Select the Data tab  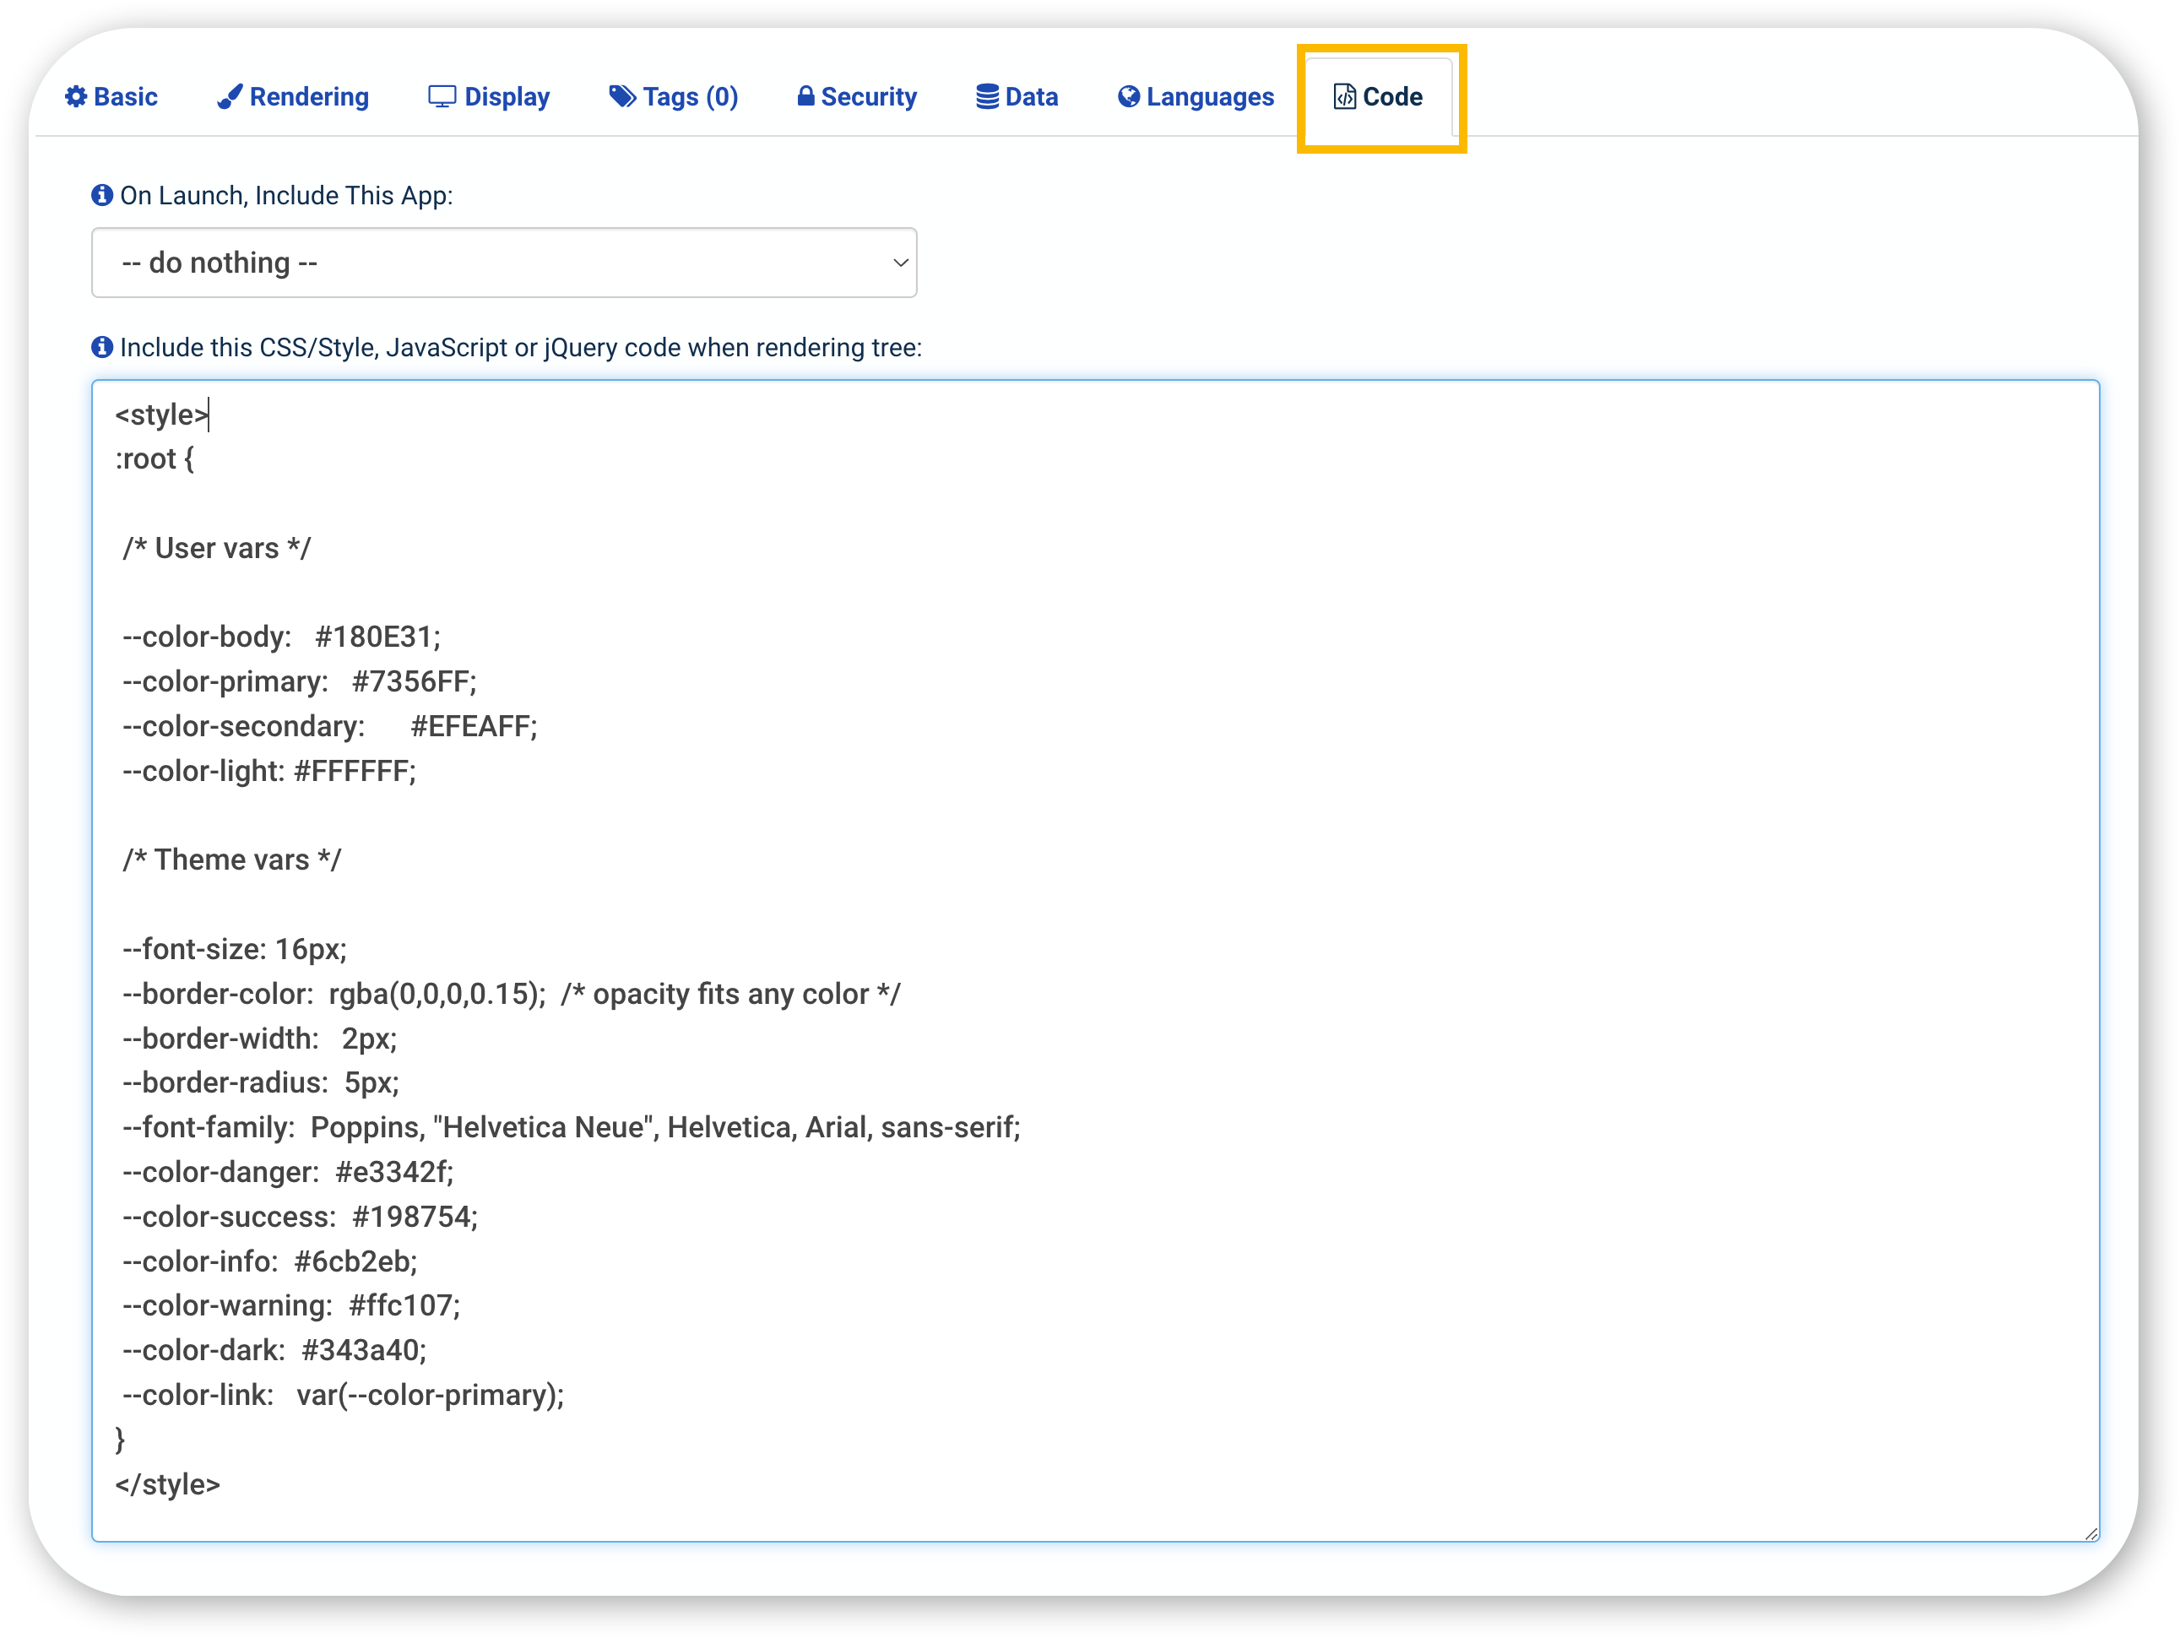[1031, 96]
